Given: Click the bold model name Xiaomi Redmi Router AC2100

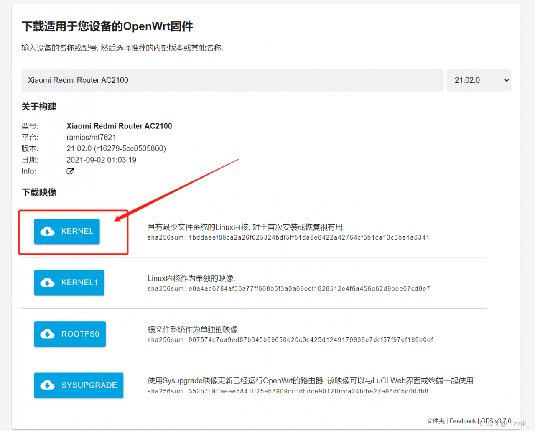Looking at the screenshot, I should (x=119, y=126).
